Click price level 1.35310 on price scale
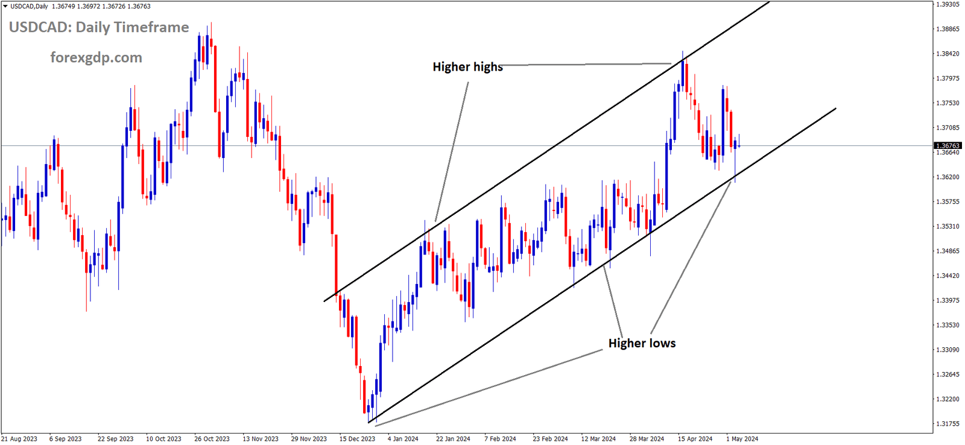The height and width of the screenshot is (445, 965). [948, 227]
